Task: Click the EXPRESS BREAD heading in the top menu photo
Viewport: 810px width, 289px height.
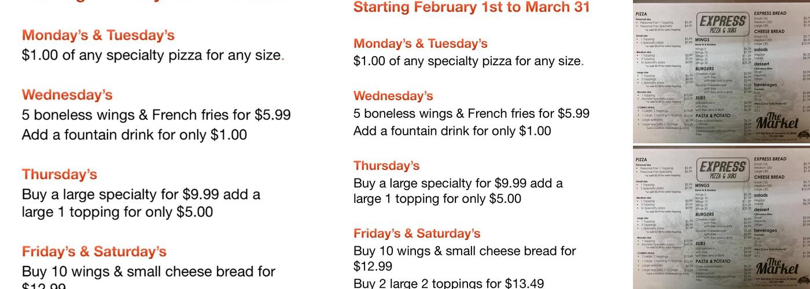Action: click(x=770, y=13)
